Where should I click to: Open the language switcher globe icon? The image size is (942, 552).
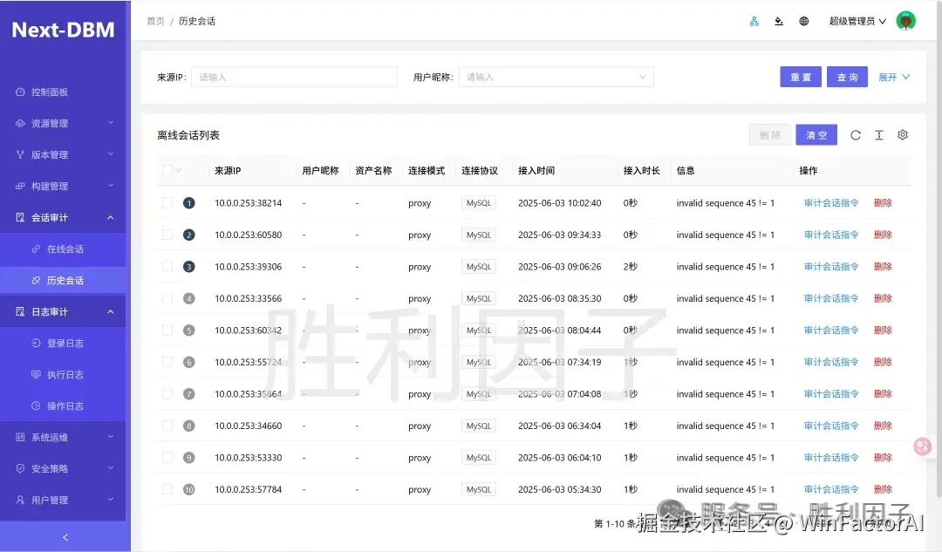pyautogui.click(x=803, y=20)
